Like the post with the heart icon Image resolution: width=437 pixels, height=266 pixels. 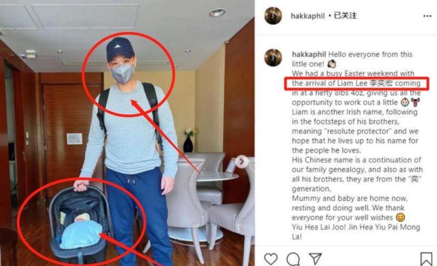point(271,259)
